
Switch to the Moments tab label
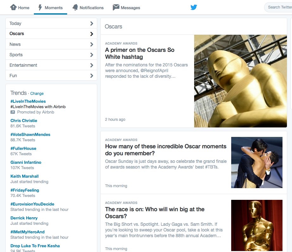click(x=54, y=8)
